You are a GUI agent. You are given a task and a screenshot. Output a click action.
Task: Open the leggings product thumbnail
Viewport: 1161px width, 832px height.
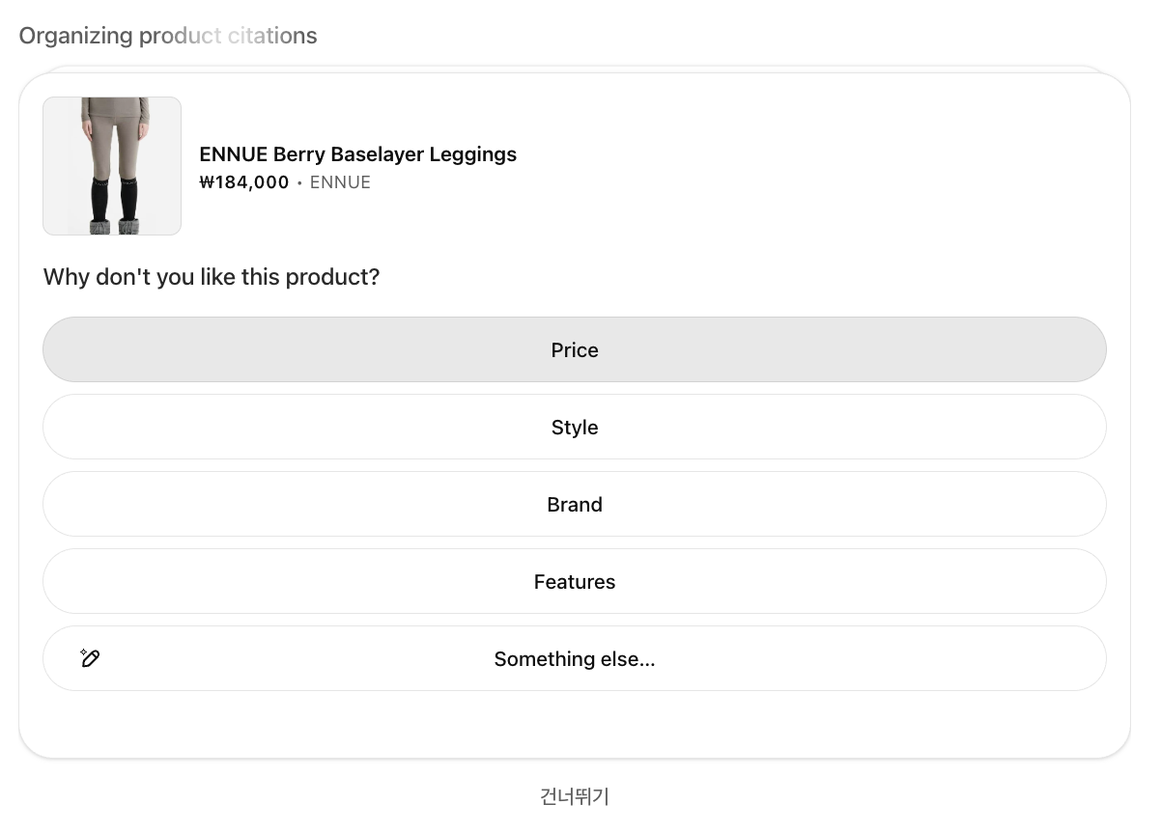(x=112, y=166)
